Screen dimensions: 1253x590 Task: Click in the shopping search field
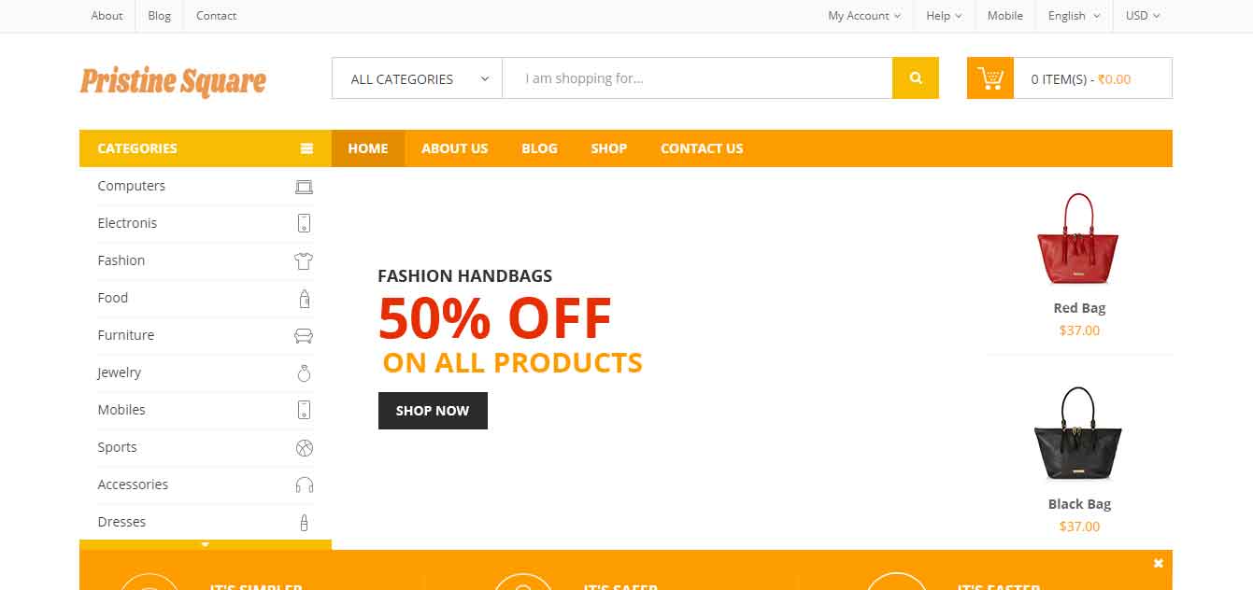697,78
